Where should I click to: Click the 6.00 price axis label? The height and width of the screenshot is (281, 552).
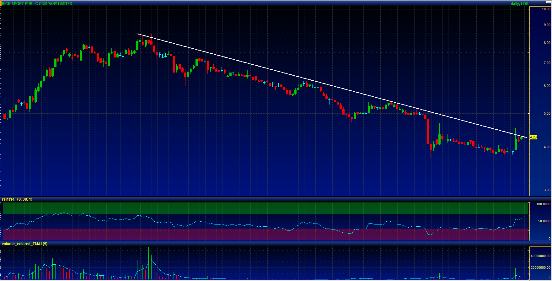click(547, 86)
